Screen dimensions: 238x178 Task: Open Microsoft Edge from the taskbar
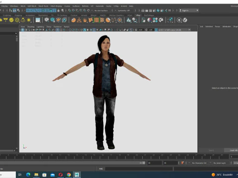pyautogui.click(x=28, y=175)
